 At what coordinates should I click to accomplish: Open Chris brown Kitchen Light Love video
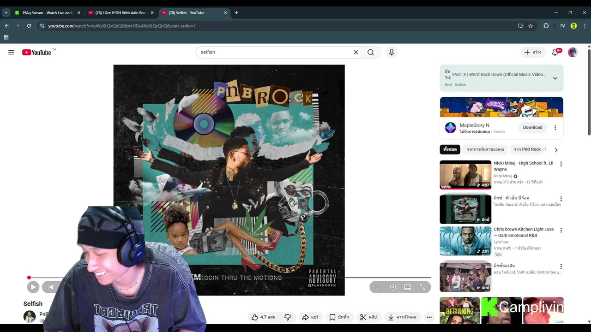465,241
